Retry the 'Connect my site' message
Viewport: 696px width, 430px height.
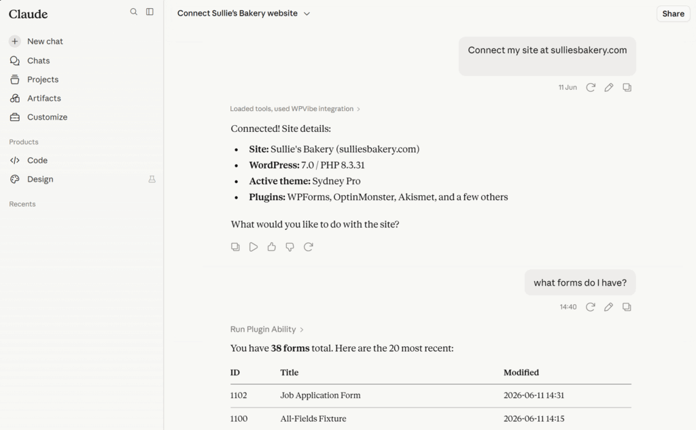(x=591, y=88)
